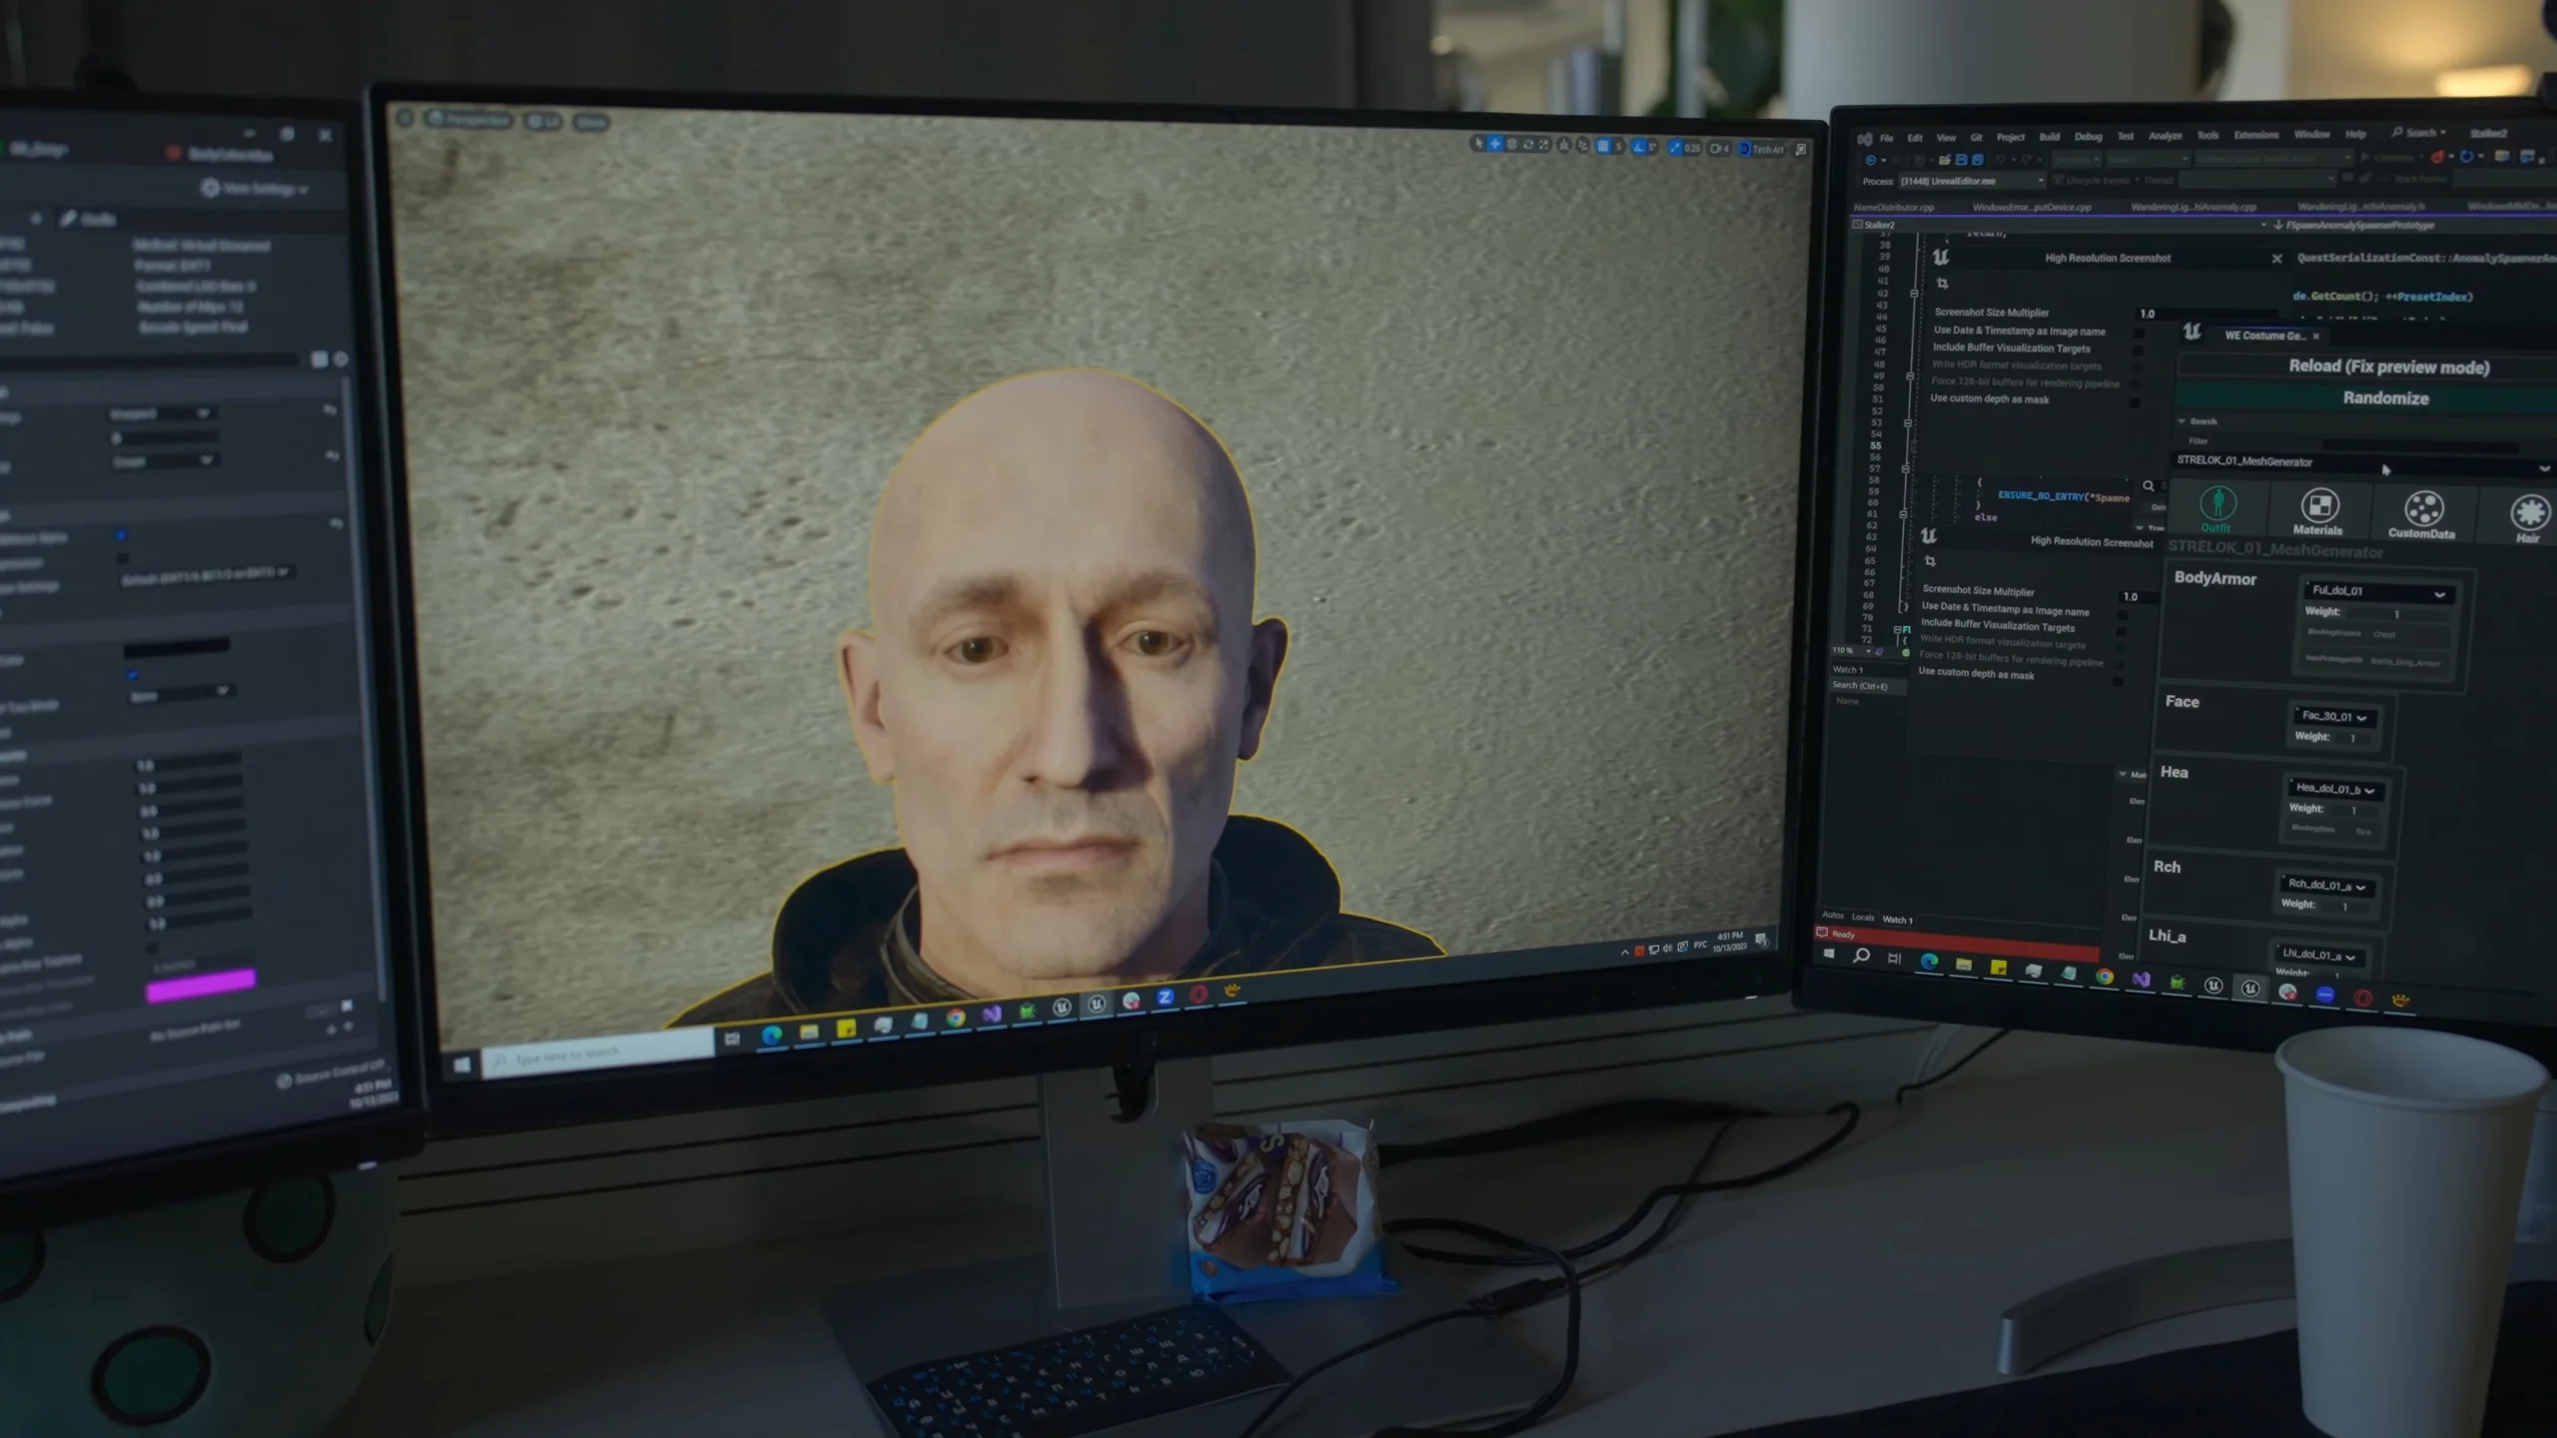Click maximize viewport icon at toolbar far right
The width and height of the screenshot is (2557, 1438).
coord(1801,150)
